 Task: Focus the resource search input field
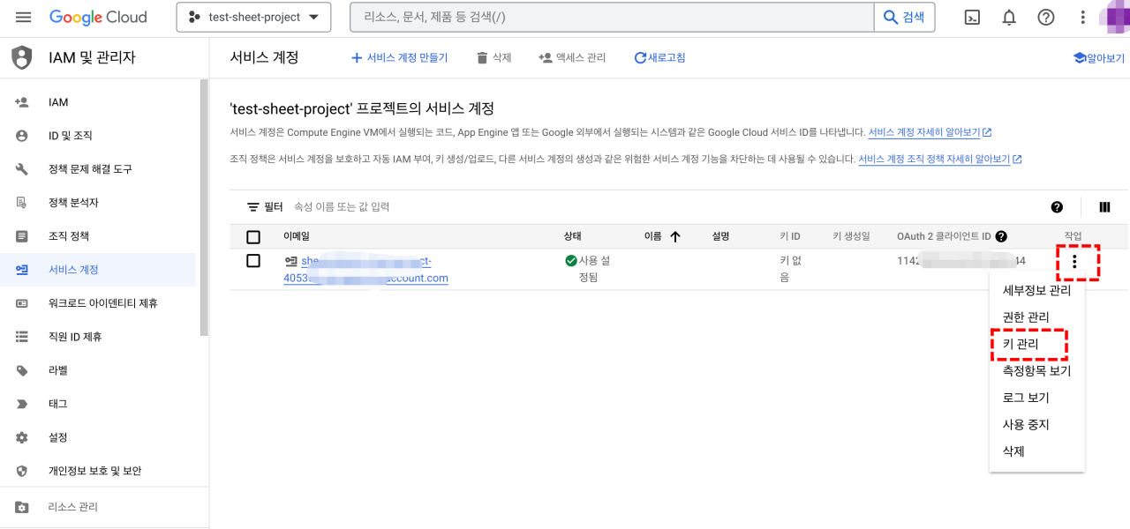click(612, 18)
